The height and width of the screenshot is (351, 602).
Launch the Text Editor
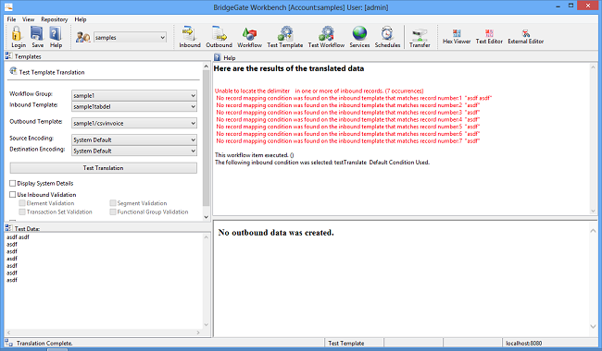click(489, 33)
